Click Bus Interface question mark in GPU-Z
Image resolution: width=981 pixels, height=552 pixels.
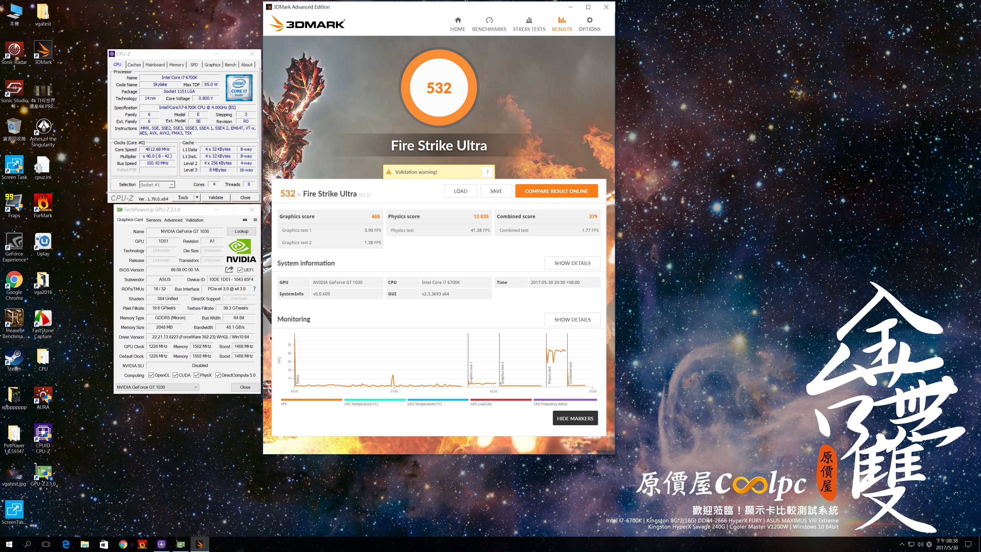(254, 289)
